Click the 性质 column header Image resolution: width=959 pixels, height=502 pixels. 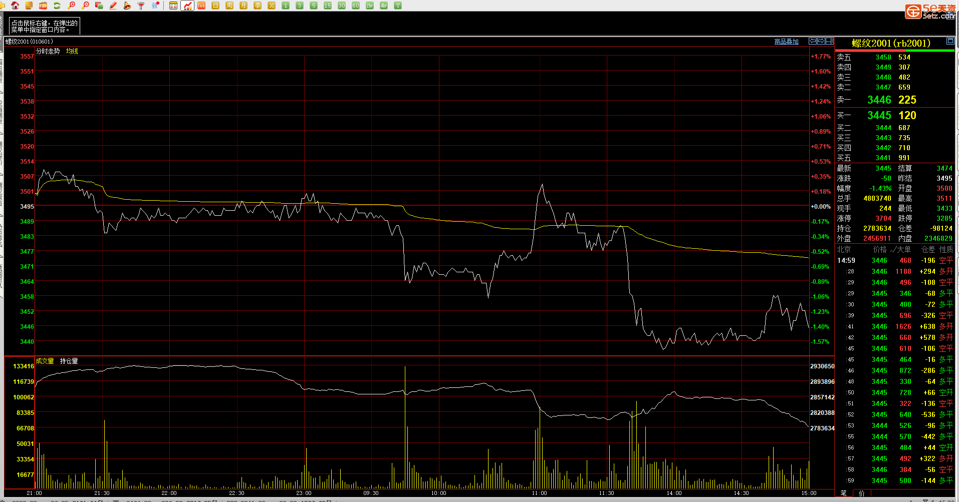point(946,249)
